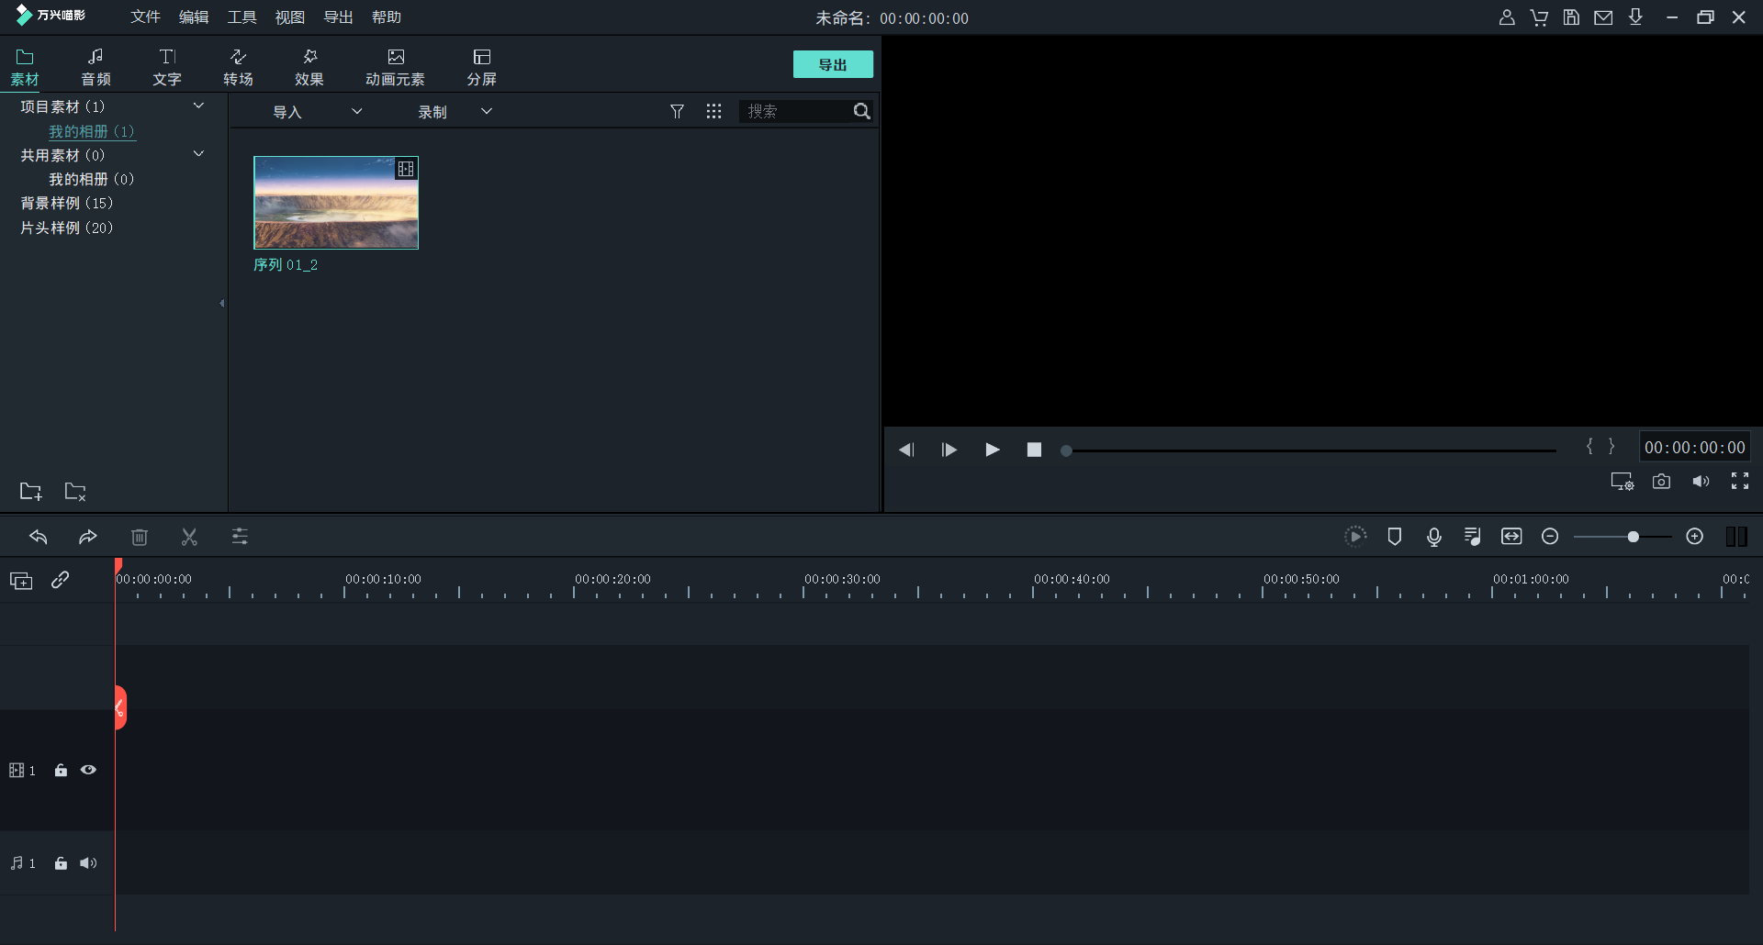Mute audio track 1 speaker icon
The height and width of the screenshot is (945, 1763).
[88, 863]
